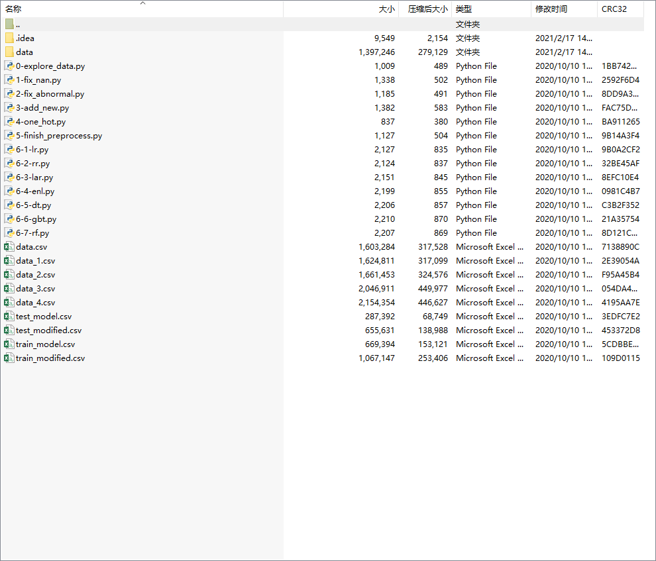Click the test_model.csv Excel file icon
Image resolution: width=656 pixels, height=561 pixels.
tap(9, 317)
